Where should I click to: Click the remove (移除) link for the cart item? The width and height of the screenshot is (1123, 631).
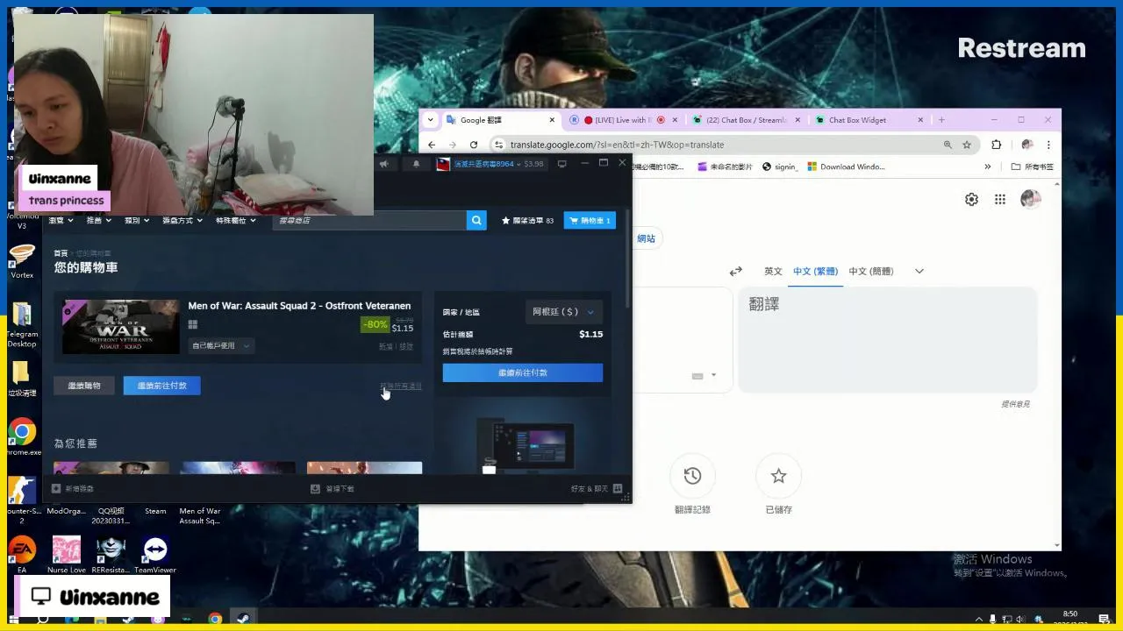pos(405,347)
